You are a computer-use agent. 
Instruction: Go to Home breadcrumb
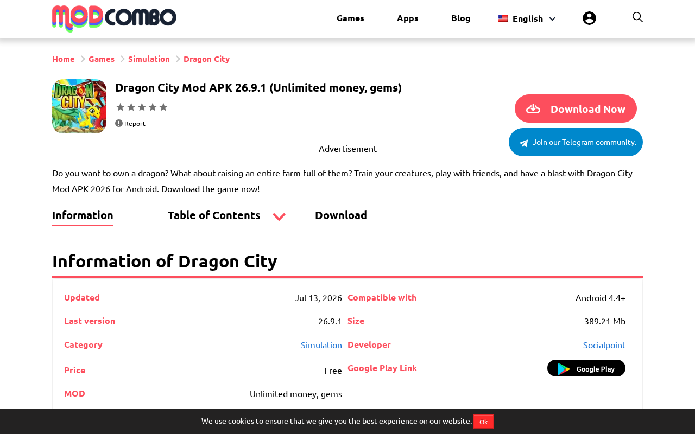coord(64,59)
